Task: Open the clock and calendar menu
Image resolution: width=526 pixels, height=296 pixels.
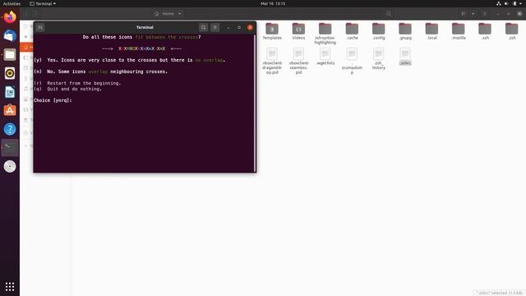Action: pos(273,3)
